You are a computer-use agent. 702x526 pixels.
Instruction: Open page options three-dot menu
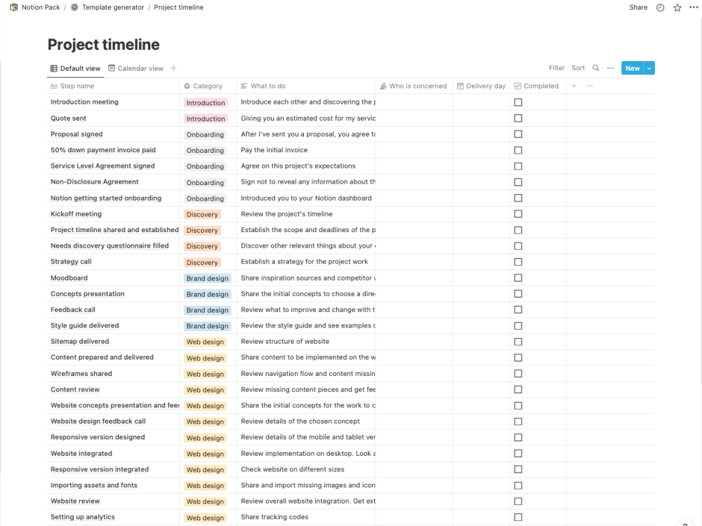tap(694, 8)
